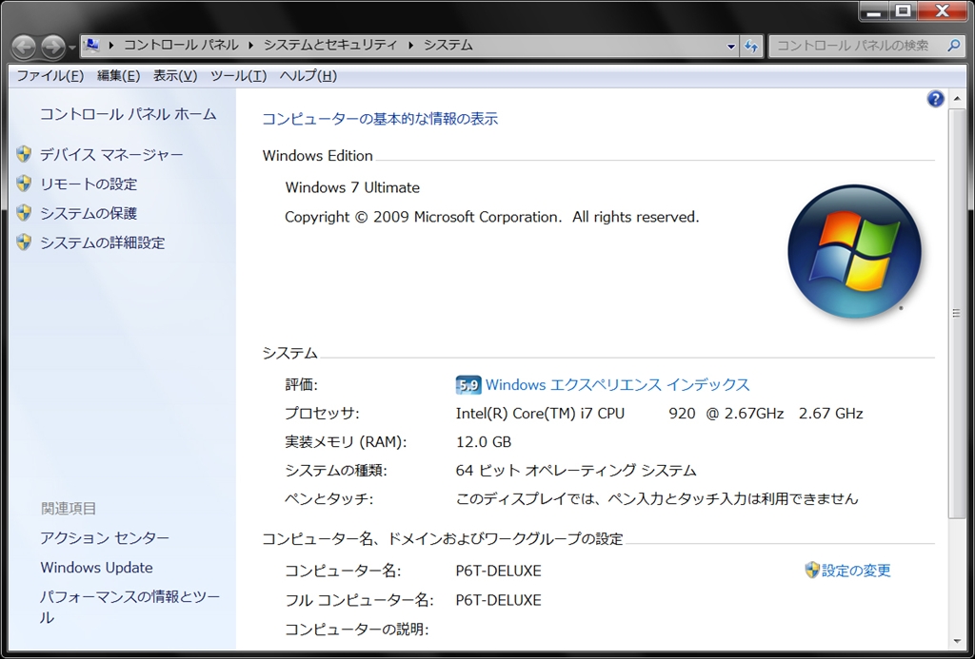Click the vertical scrollbar thumb
The width and height of the screenshot is (975, 659).
[x=956, y=313]
